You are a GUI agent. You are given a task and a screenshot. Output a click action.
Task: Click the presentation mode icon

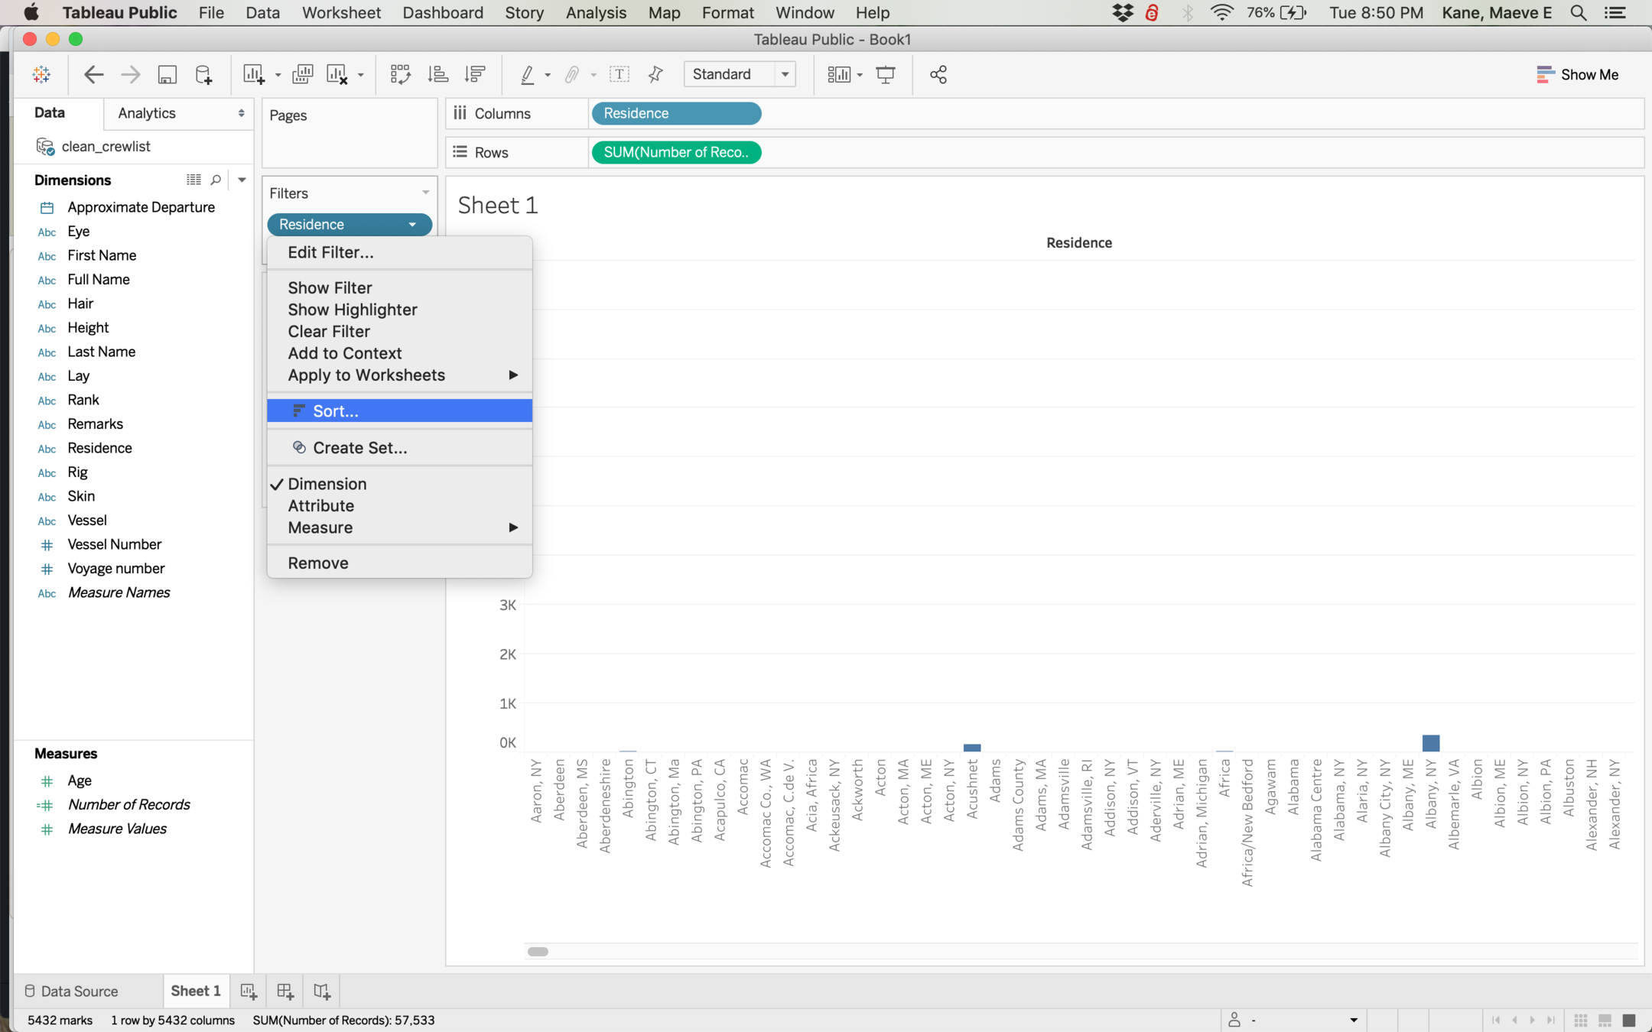click(886, 74)
